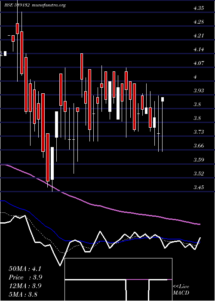Click the 3.73 price axis label

coord(199,132)
